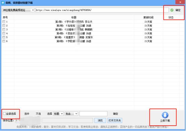
Task: Enable the 全部选择 select-all checkbox
Action: point(4,114)
